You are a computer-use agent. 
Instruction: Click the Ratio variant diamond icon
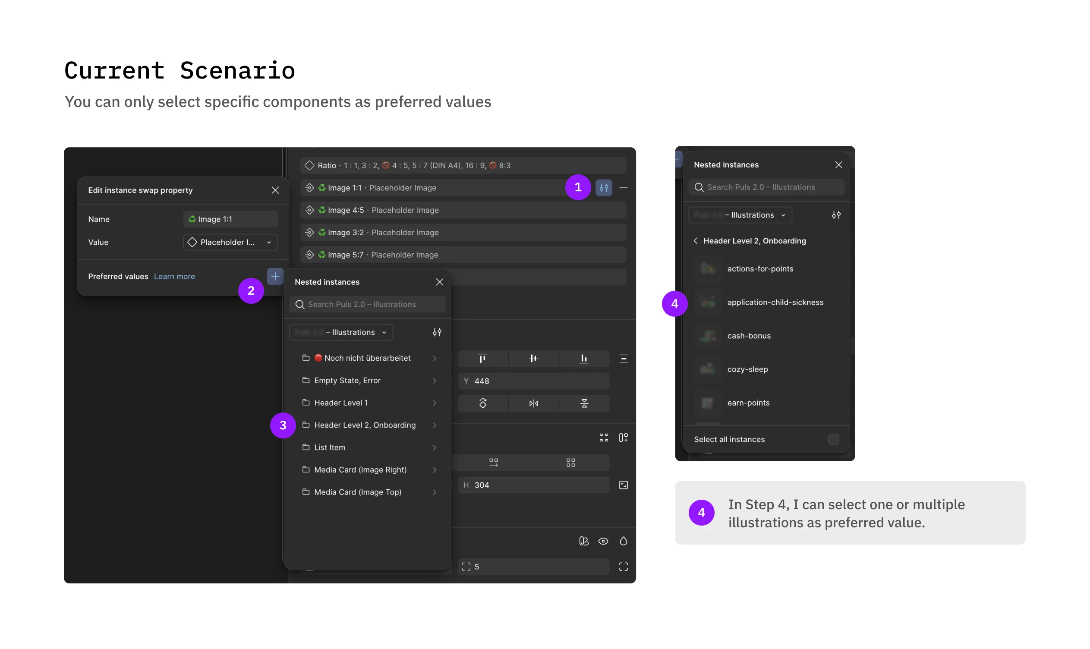pyautogui.click(x=309, y=165)
